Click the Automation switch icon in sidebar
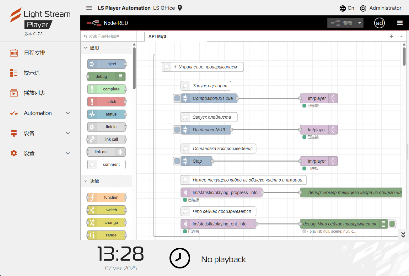Image resolution: width=409 pixels, height=276 pixels. pyautogui.click(x=14, y=113)
